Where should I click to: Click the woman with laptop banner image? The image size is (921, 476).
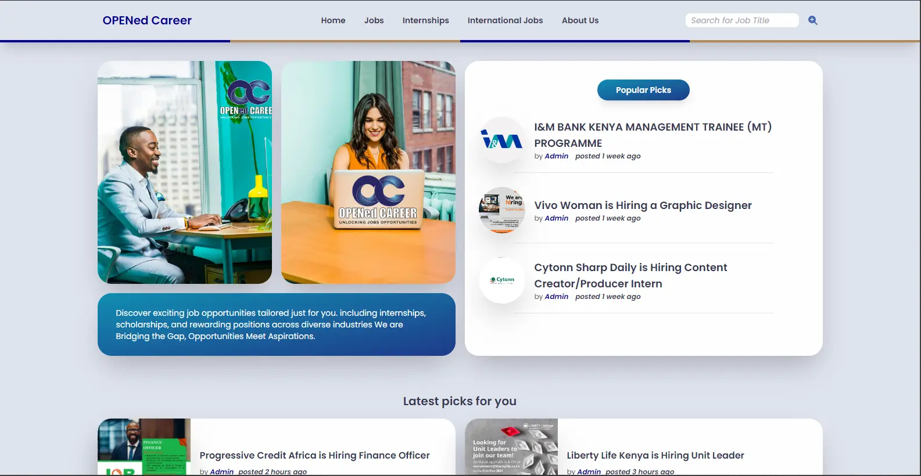pos(368,172)
